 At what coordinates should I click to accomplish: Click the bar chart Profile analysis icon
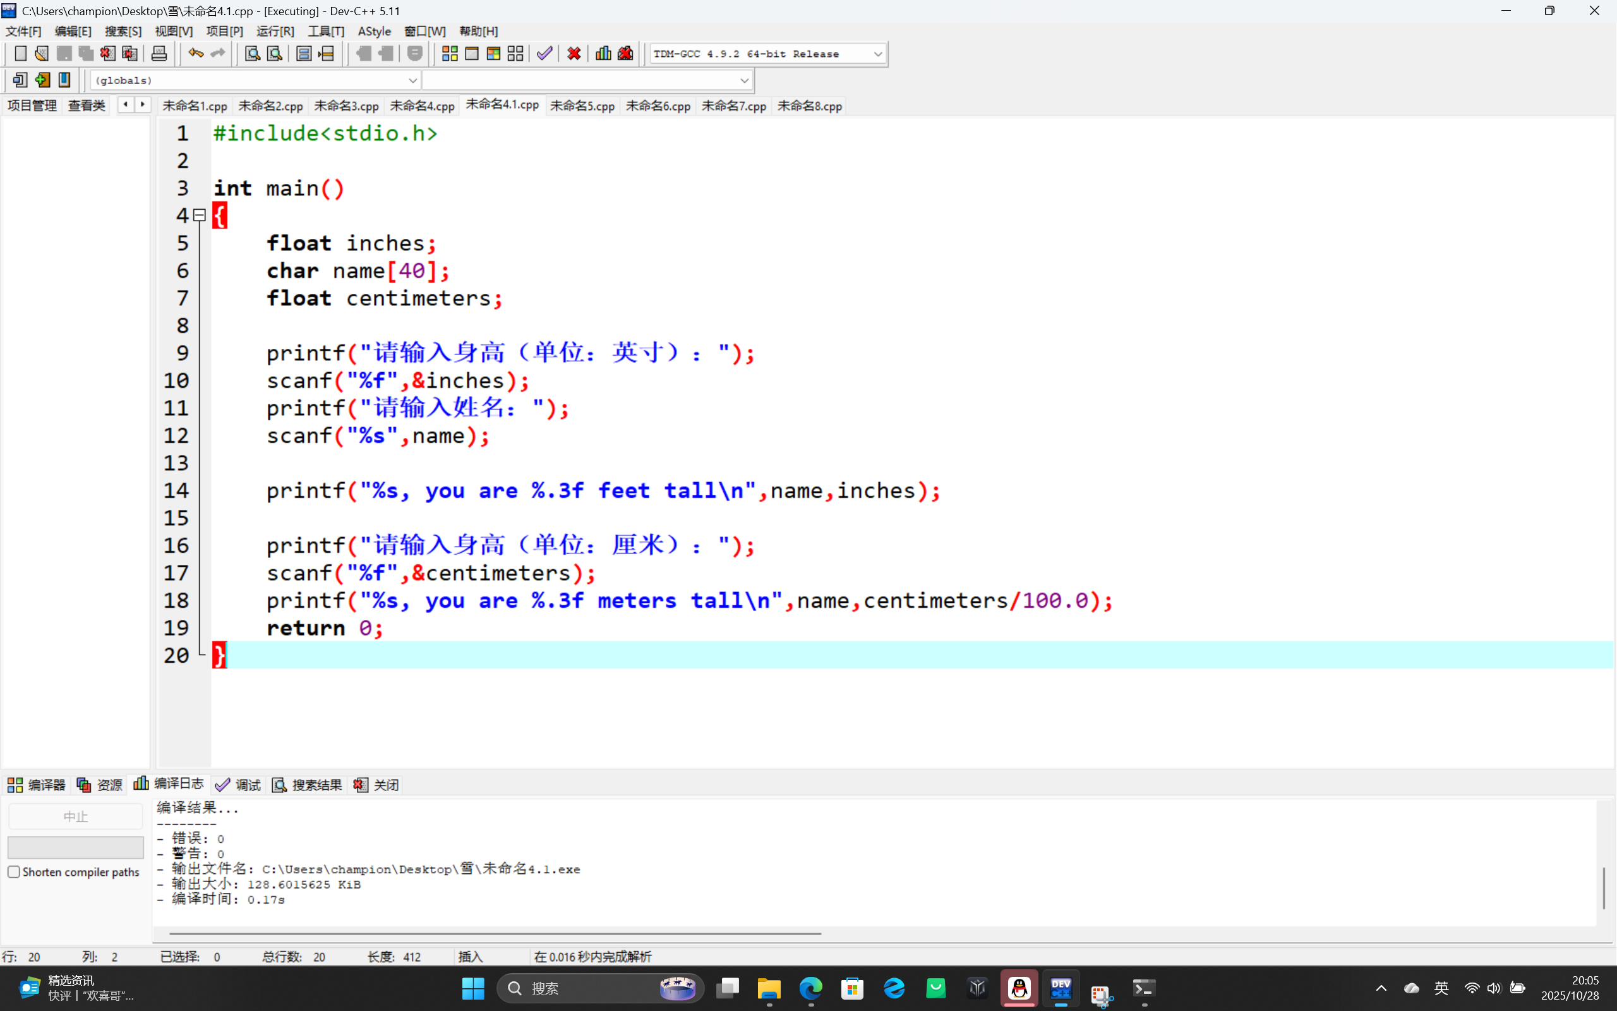click(x=603, y=54)
